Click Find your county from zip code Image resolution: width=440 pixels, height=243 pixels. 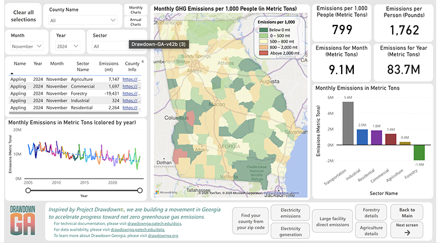(x=250, y=220)
